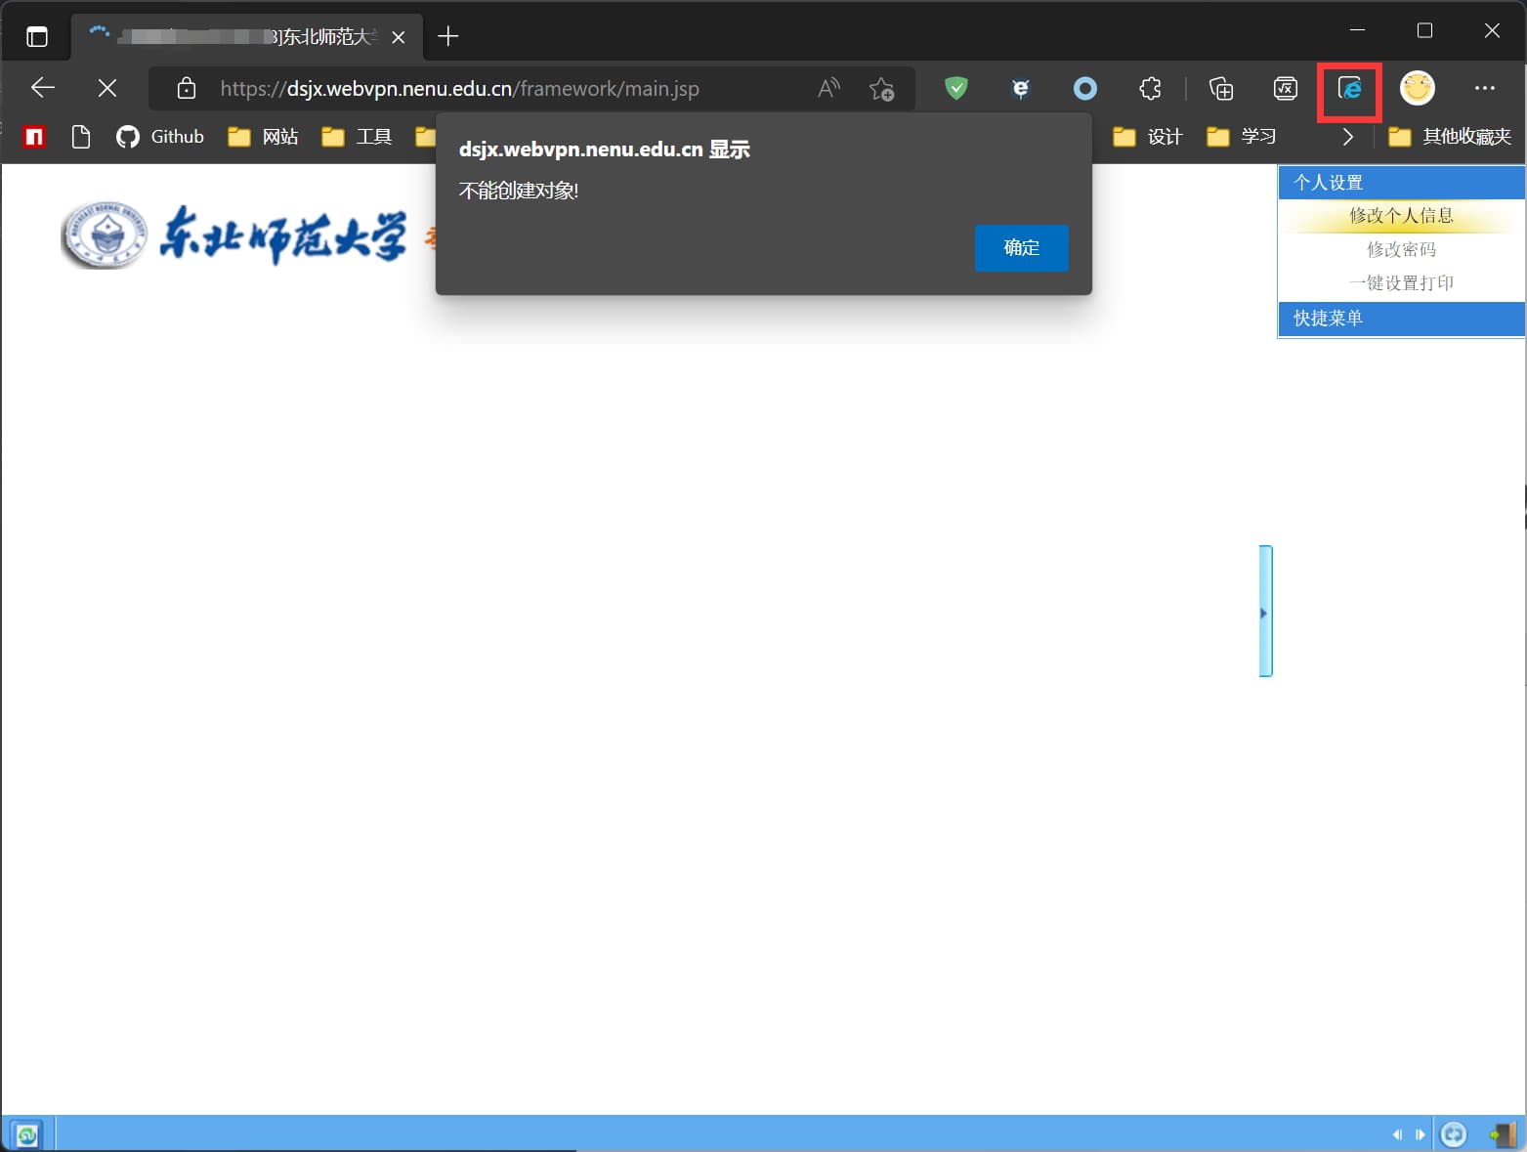Image resolution: width=1527 pixels, height=1152 pixels.
Task: Open the Collections panel
Action: coord(1221,89)
